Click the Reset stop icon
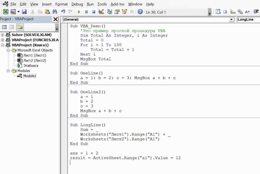The height and width of the screenshot is (174, 260). 94,12
